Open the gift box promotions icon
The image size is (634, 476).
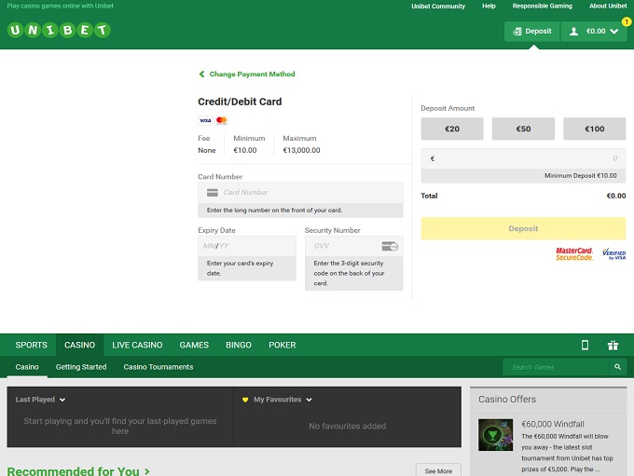(613, 345)
